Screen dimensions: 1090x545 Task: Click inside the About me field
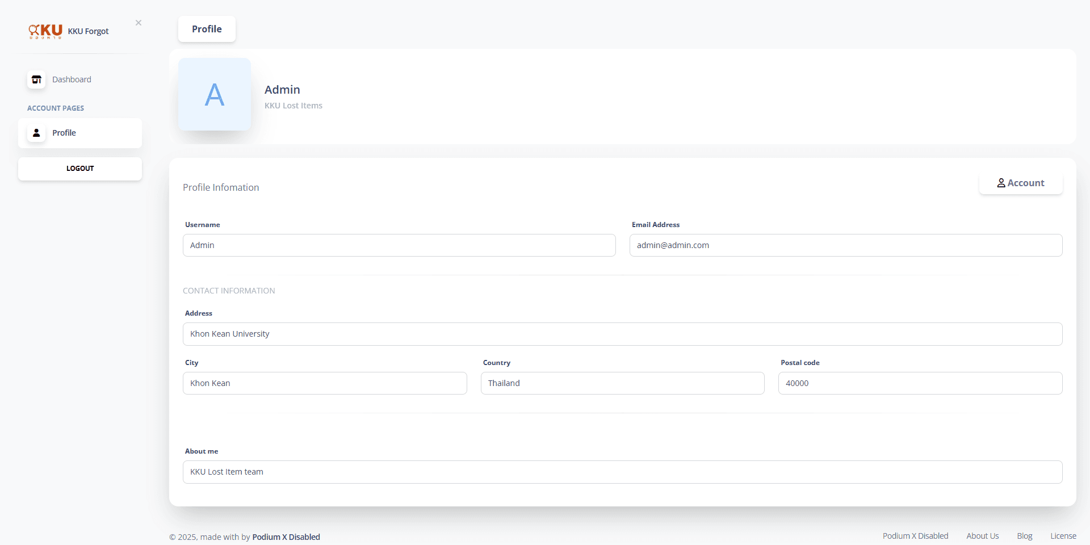click(622, 472)
